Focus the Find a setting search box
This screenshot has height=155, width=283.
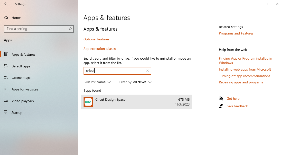pos(39,29)
